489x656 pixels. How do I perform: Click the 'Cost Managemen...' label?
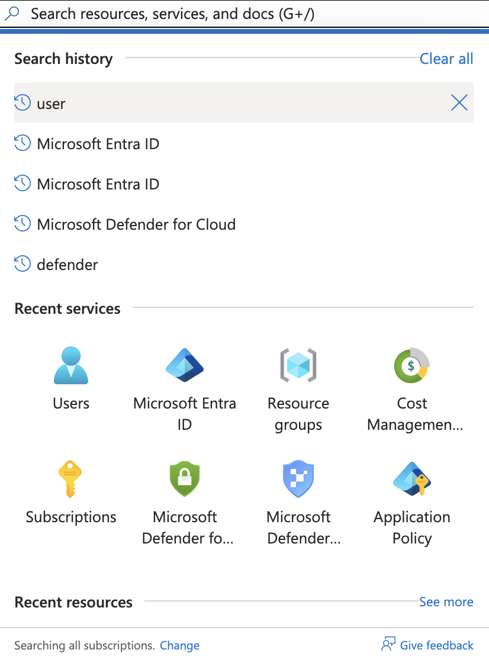[x=415, y=414]
